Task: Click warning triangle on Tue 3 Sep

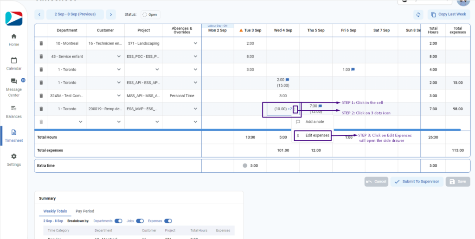Action: [241, 31]
